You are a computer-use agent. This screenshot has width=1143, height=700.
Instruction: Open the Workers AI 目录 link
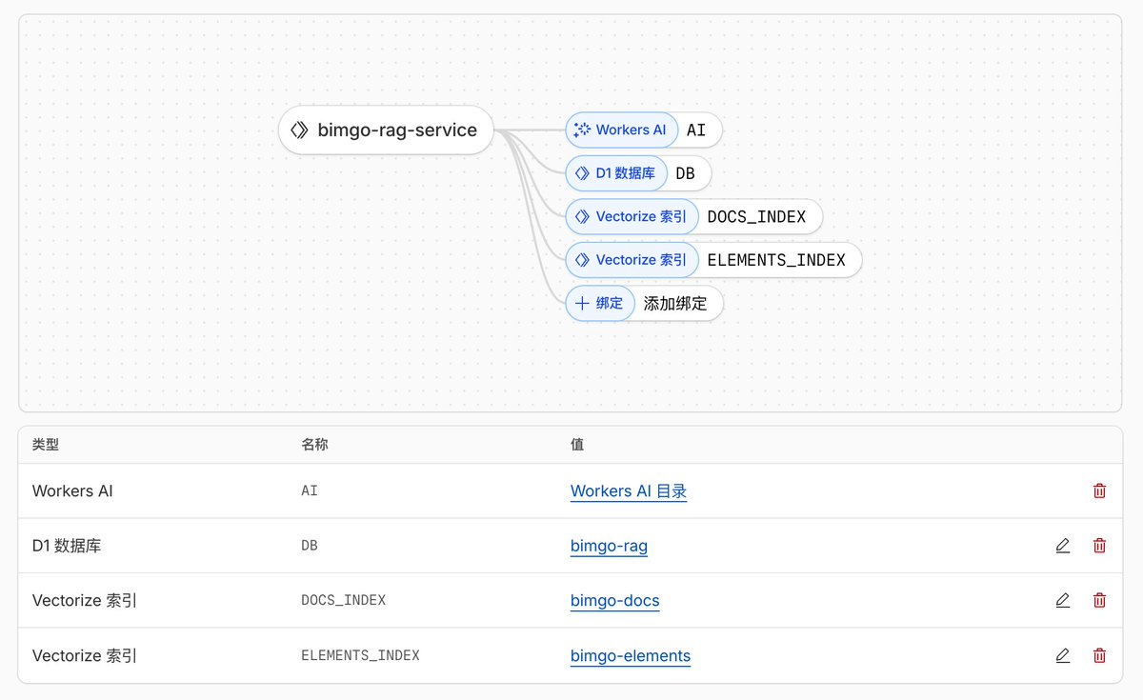(629, 491)
